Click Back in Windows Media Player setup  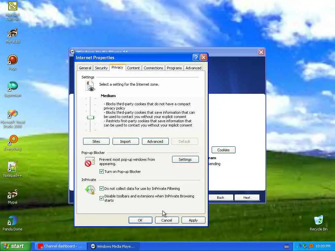pos(221,197)
